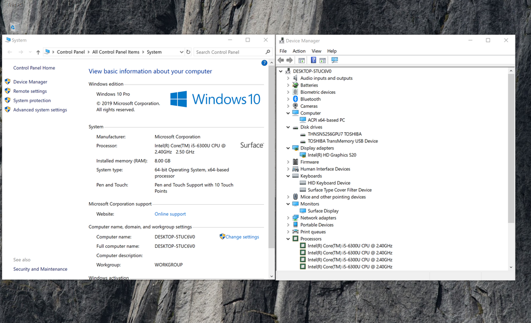Click the System window vertical scrollbar thumb
Screen dimensions: 531x323
tap(271, 157)
